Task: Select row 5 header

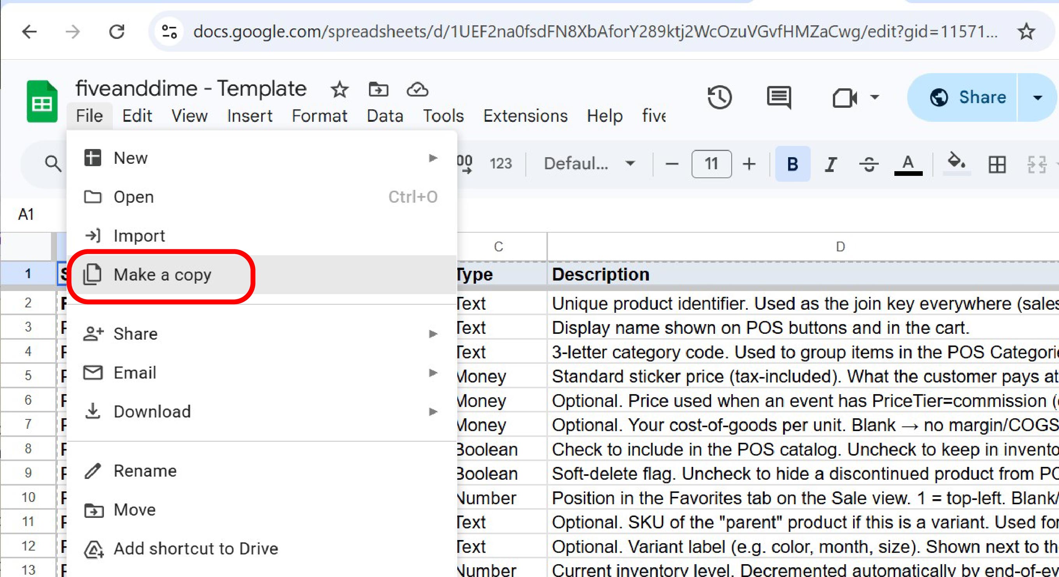Action: coord(28,375)
